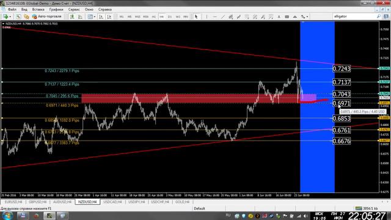Switch to USDCAD,H4 chart tab
Screen dimensions: 391x220
112,202
